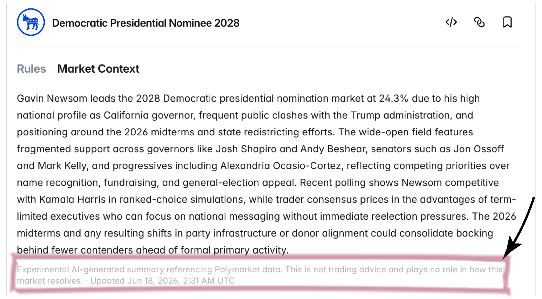The height and width of the screenshot is (299, 542).
Task: Click the Democratic Presidential Nominee 2028 title
Action: click(x=146, y=23)
